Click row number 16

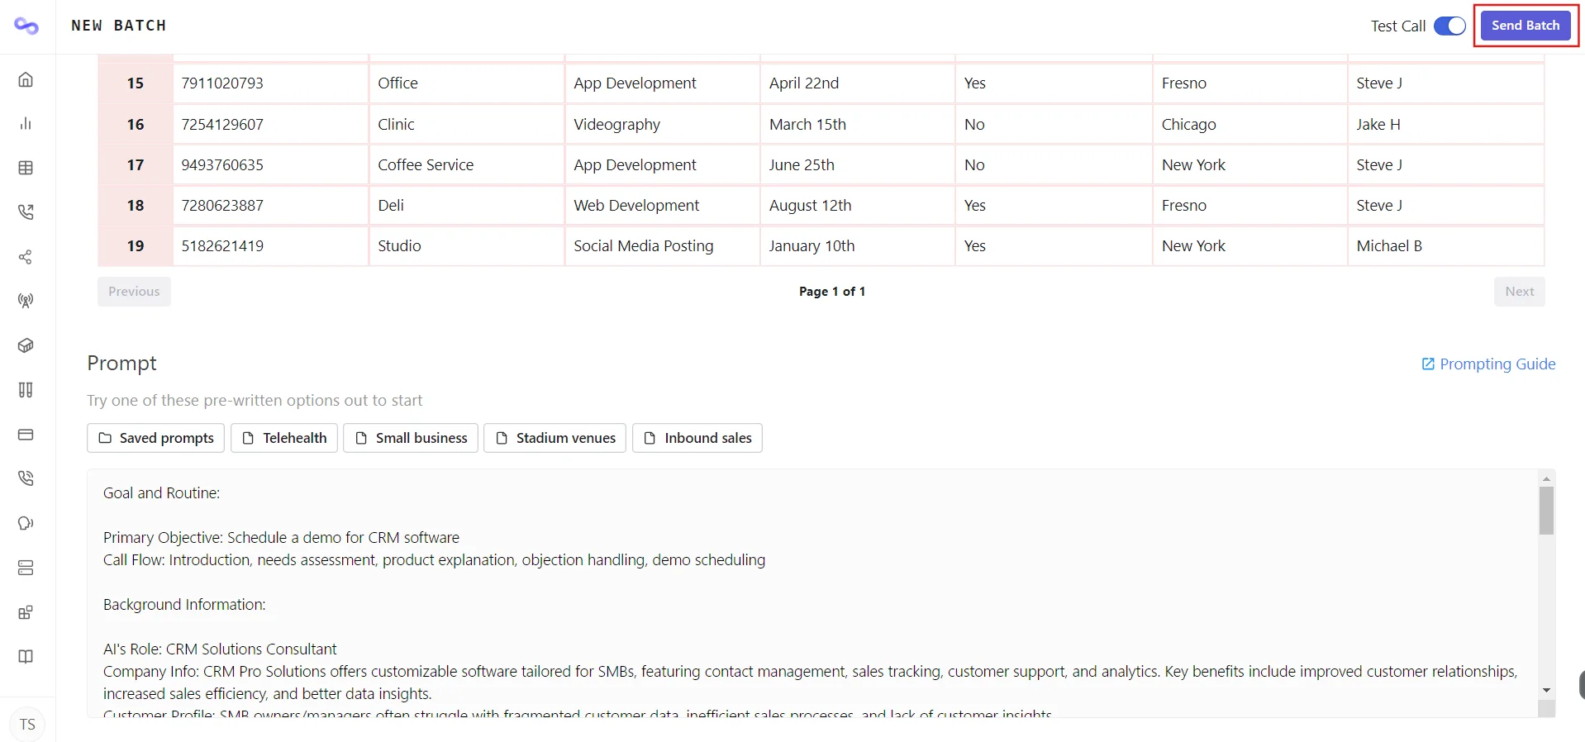tap(136, 124)
